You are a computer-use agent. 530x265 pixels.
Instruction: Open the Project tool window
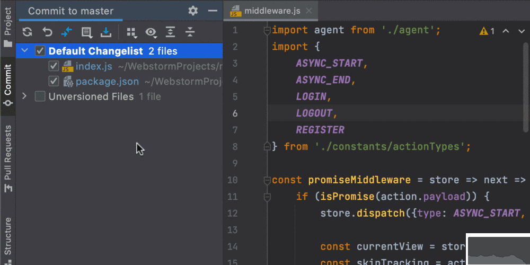(x=7, y=27)
